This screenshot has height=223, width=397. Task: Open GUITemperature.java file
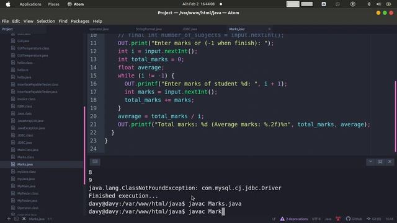33,56
